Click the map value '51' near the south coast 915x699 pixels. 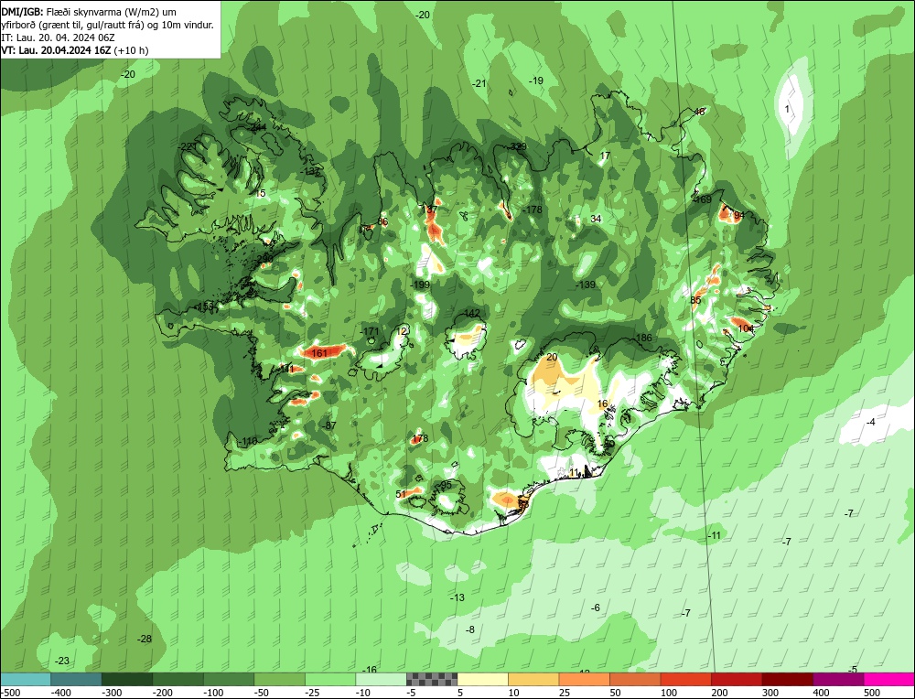(x=401, y=494)
